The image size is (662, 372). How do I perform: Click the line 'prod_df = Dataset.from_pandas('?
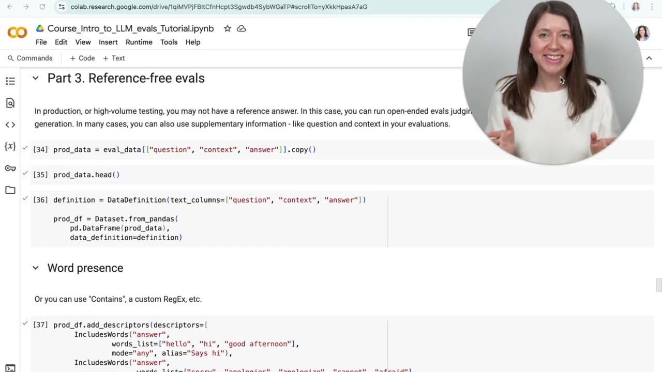click(x=115, y=219)
